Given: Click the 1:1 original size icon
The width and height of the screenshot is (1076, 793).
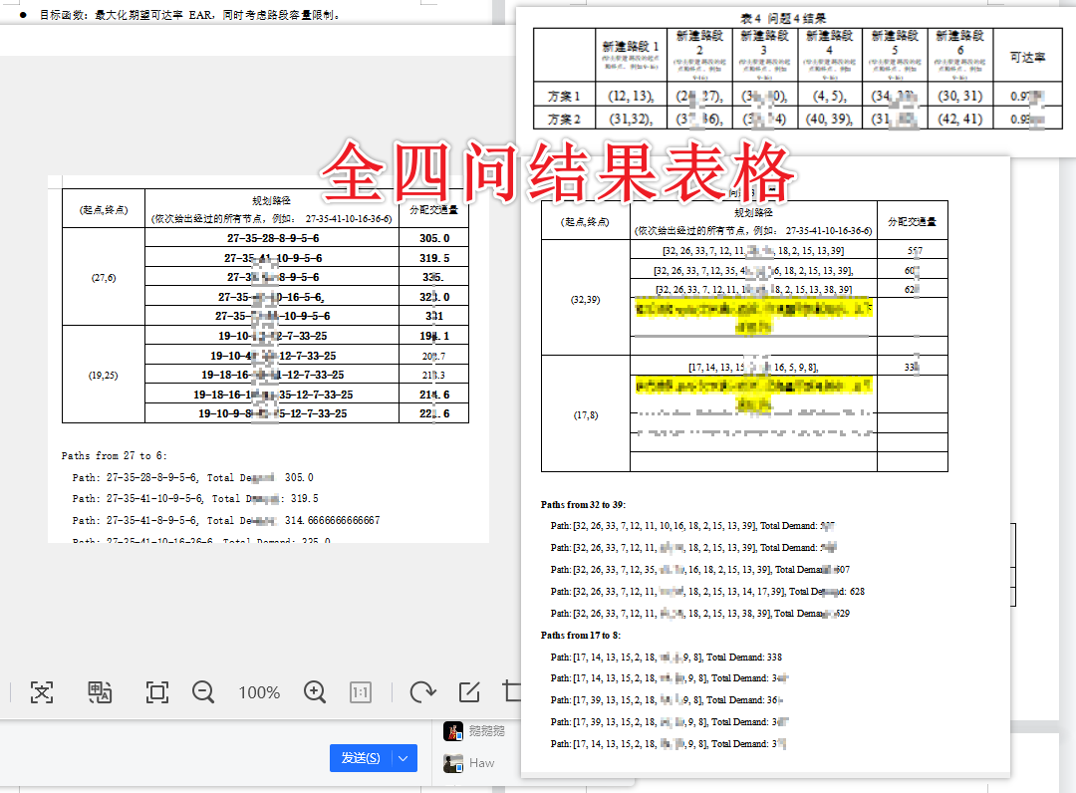Looking at the screenshot, I should [x=361, y=692].
